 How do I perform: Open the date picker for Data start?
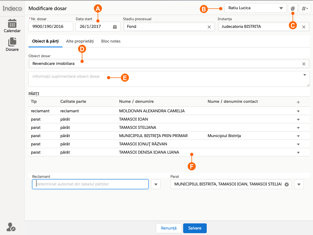[x=115, y=27]
